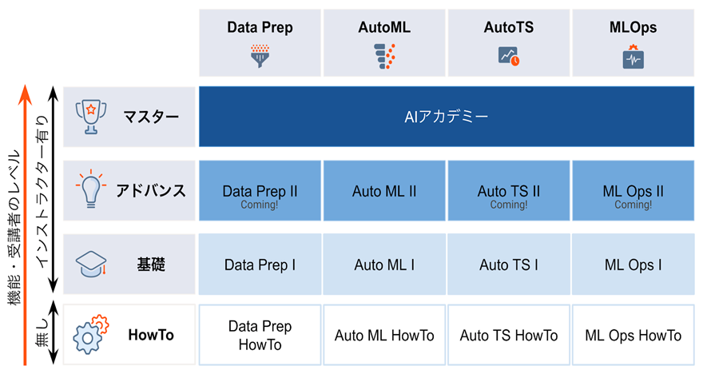703x374 pixels.
Task: Click the AutoML dotted chart icon
Action: coord(384,57)
